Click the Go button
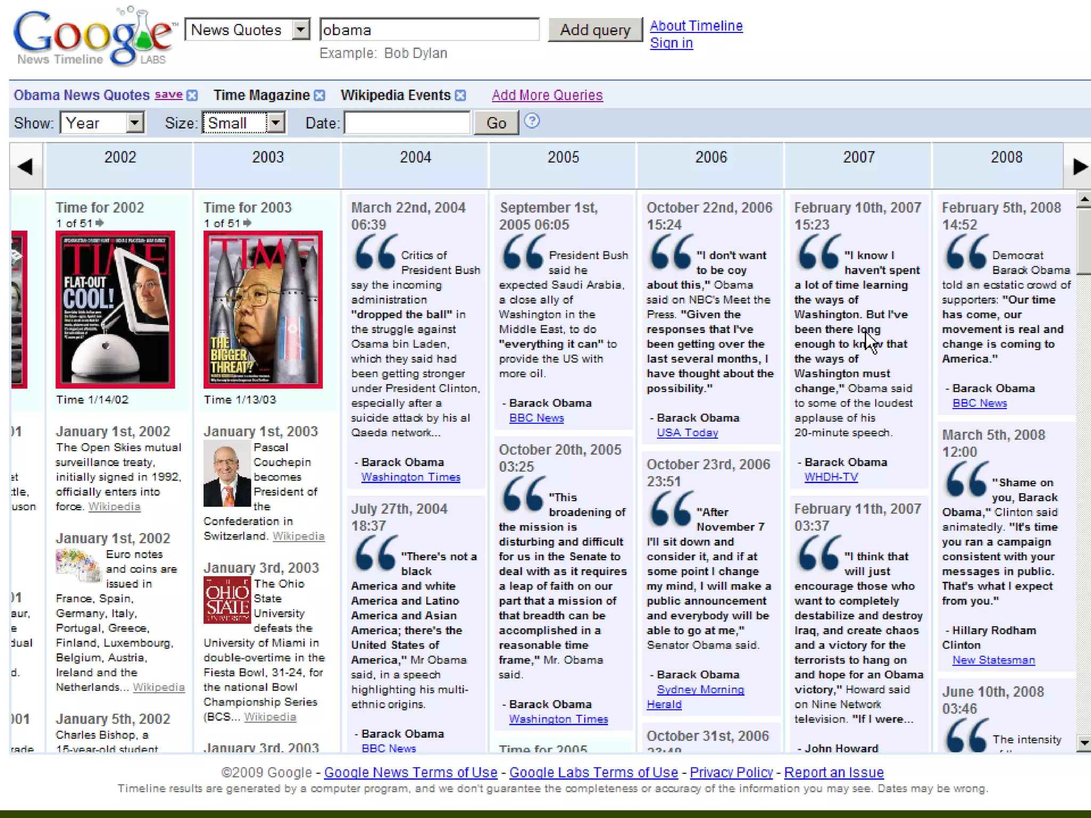This screenshot has width=1091, height=818. [x=496, y=123]
